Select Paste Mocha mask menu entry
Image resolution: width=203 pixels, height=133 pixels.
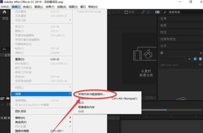(x=89, y=11)
